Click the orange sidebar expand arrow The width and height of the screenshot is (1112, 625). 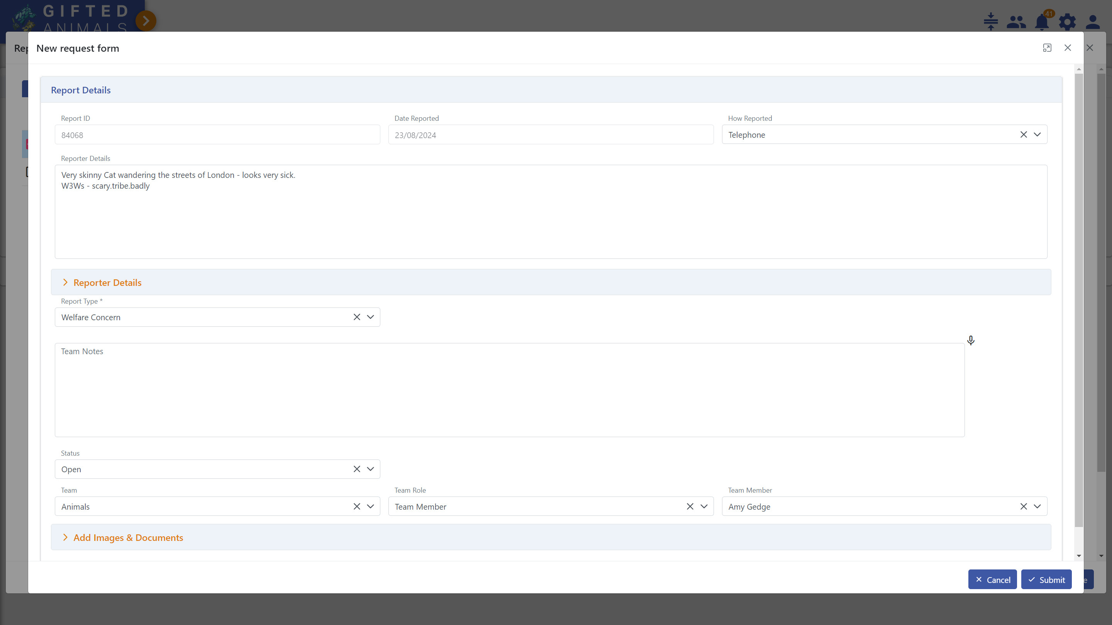(x=146, y=20)
